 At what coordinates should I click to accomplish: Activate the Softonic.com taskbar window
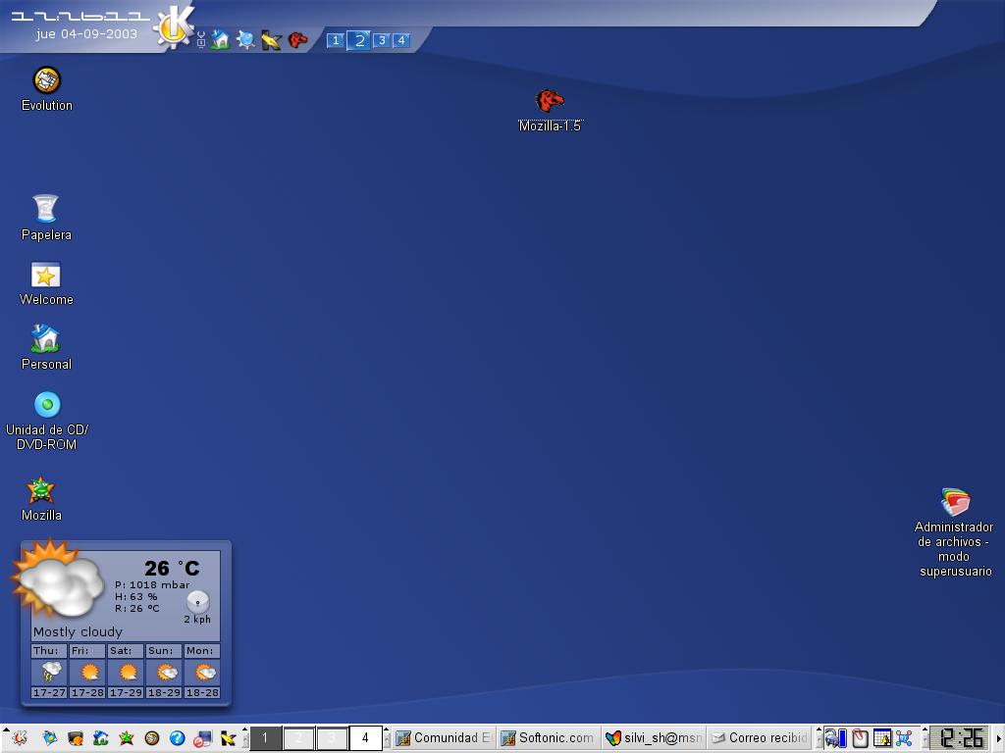(549, 738)
